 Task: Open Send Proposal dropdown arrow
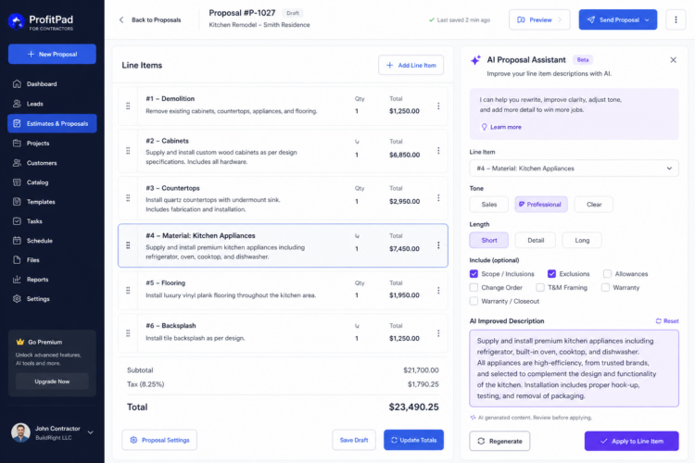click(647, 20)
